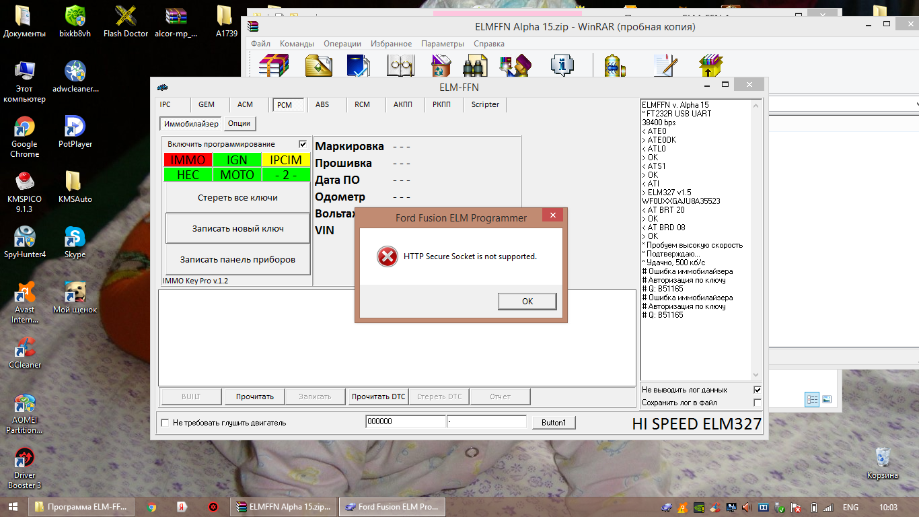Open the WinRAR Файл menu

pyautogui.click(x=260, y=44)
